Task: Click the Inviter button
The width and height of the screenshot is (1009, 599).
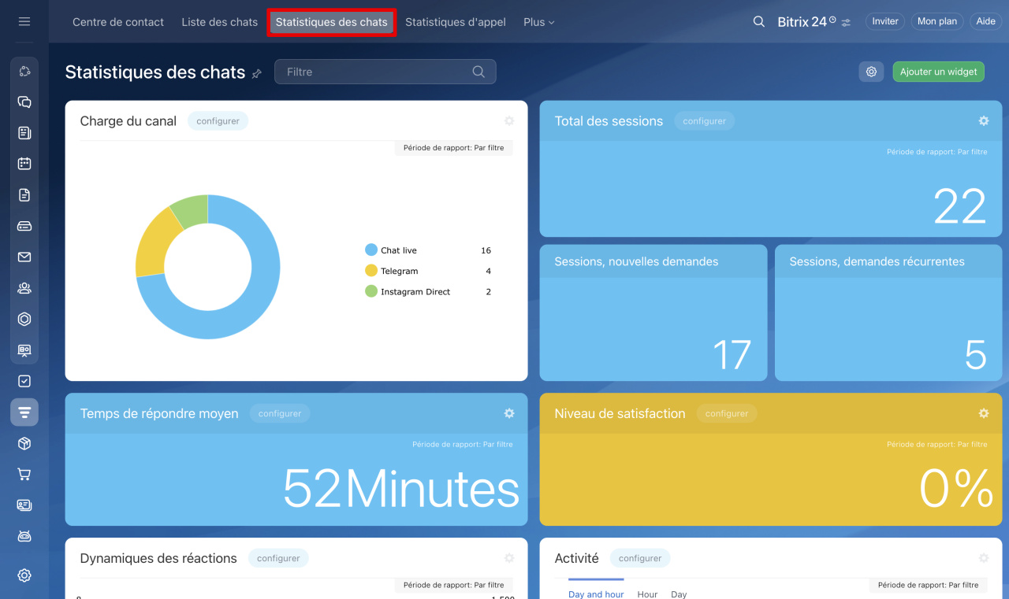Action: coord(884,22)
